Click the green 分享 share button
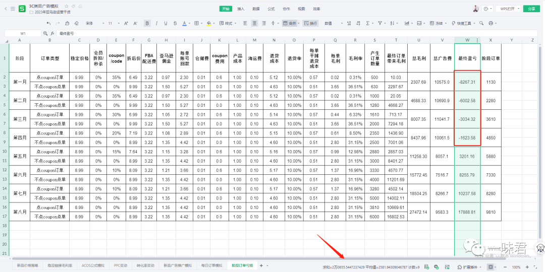Viewport: 545px width, 272px height. pyautogui.click(x=531, y=9)
